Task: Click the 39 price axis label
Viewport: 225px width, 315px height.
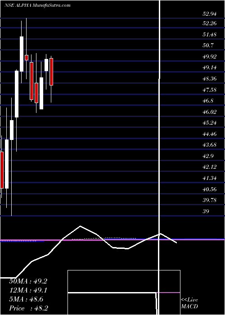Action: pyautogui.click(x=206, y=211)
